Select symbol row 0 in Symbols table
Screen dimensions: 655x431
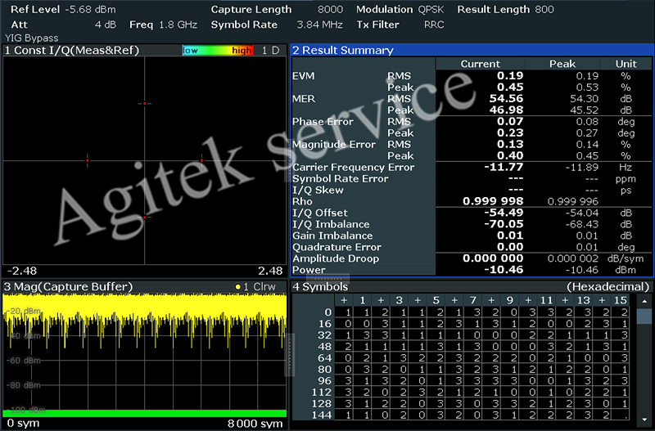coord(461,312)
